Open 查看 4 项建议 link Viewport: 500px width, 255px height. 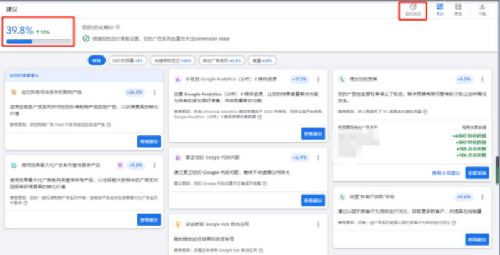[446, 173]
